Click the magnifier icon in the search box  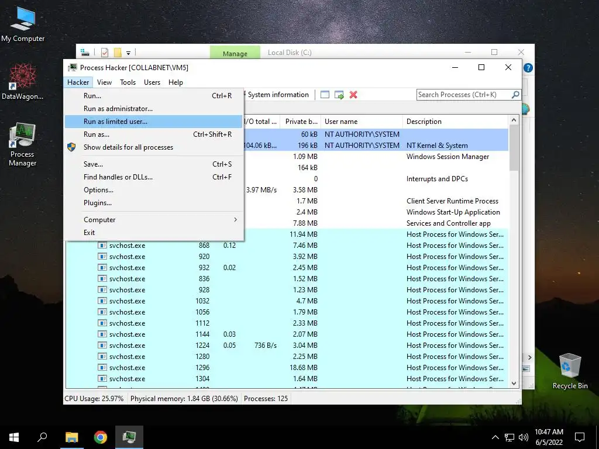tap(515, 94)
